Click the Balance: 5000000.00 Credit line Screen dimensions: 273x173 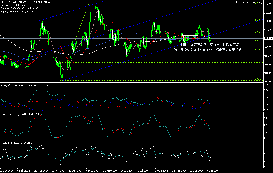(x=19, y=8)
